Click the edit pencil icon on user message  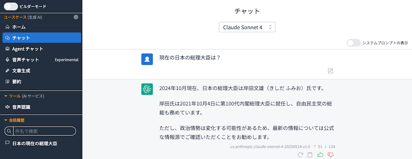click(x=330, y=71)
